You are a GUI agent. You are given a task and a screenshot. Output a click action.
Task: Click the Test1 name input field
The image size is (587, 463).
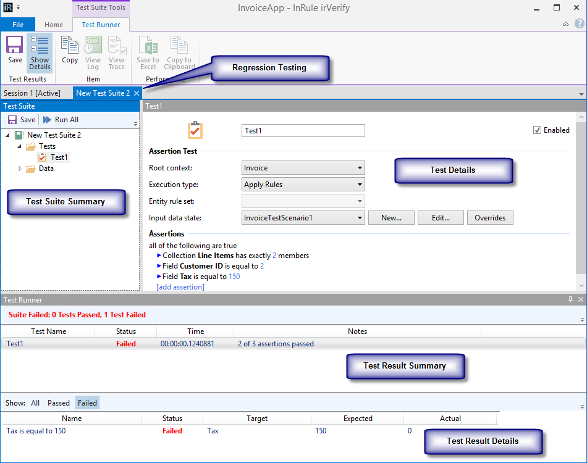[303, 131]
